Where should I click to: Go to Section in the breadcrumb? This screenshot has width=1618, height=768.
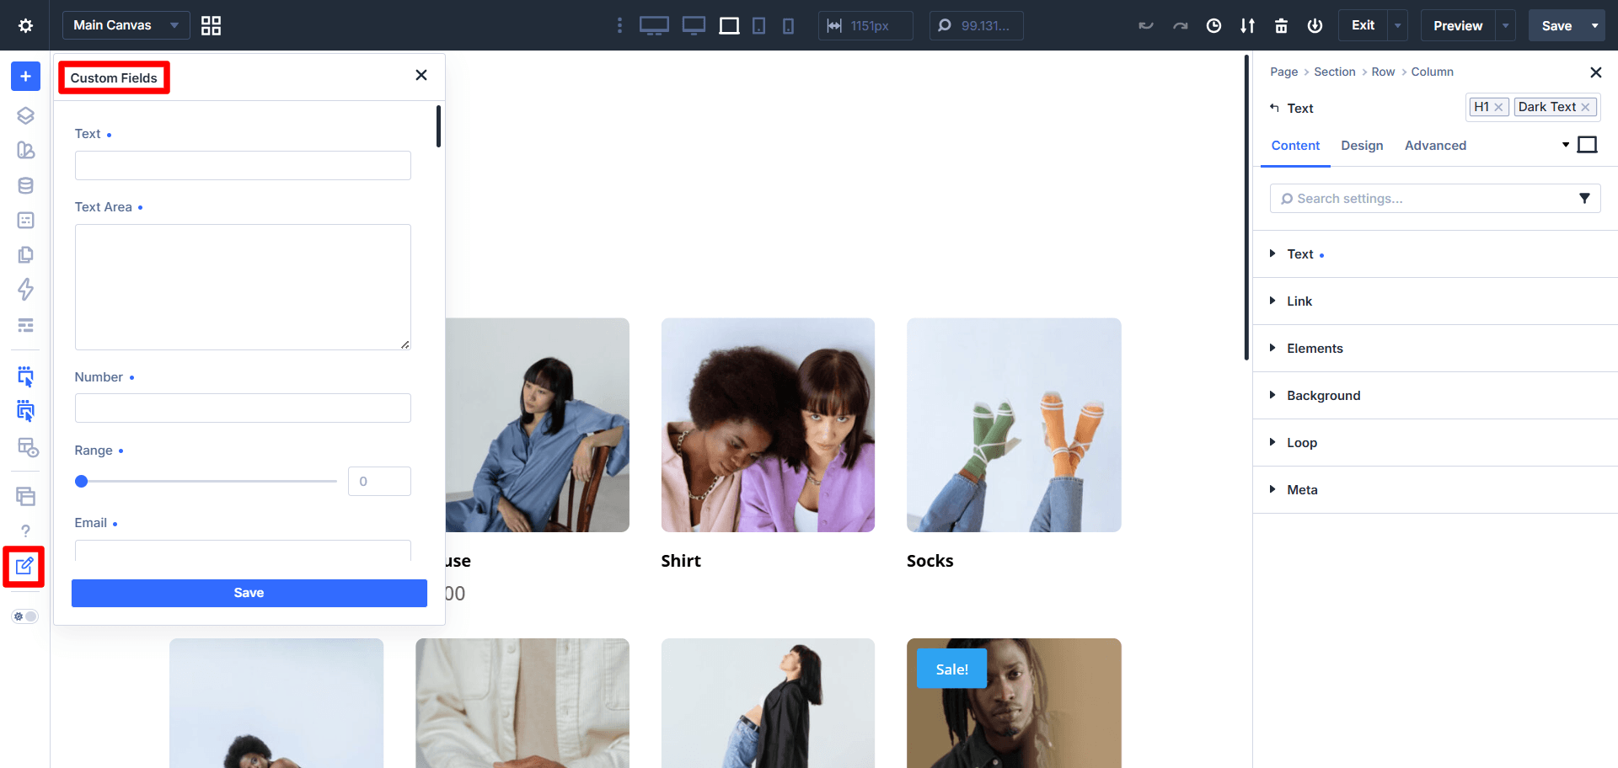pos(1335,72)
